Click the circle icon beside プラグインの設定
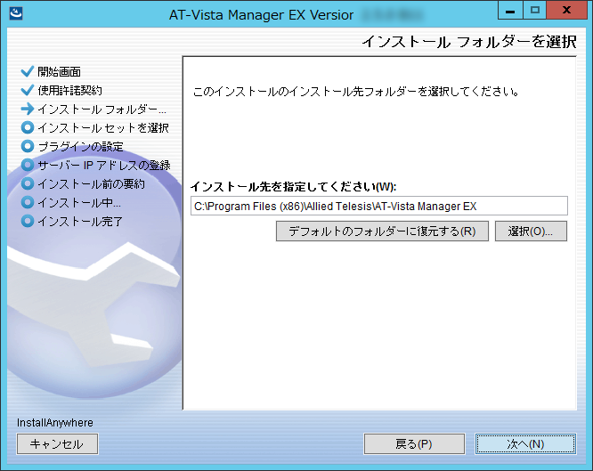 (27, 146)
